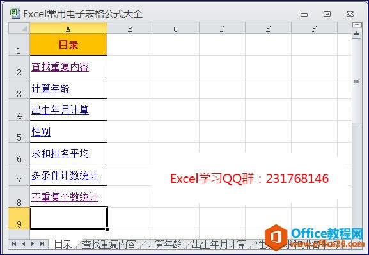Image resolution: width=369 pixels, height=255 pixels.
Task: Go to first sheet using navigation arrow
Action: tap(14, 243)
